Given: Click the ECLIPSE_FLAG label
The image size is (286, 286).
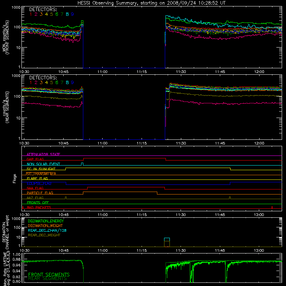Looking at the screenshot, I should 39,183.
